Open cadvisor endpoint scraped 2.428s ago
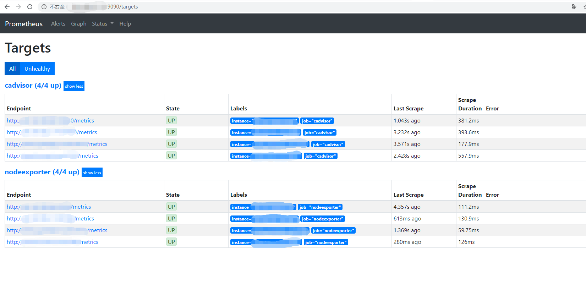The height and width of the screenshot is (284, 586). coord(53,156)
